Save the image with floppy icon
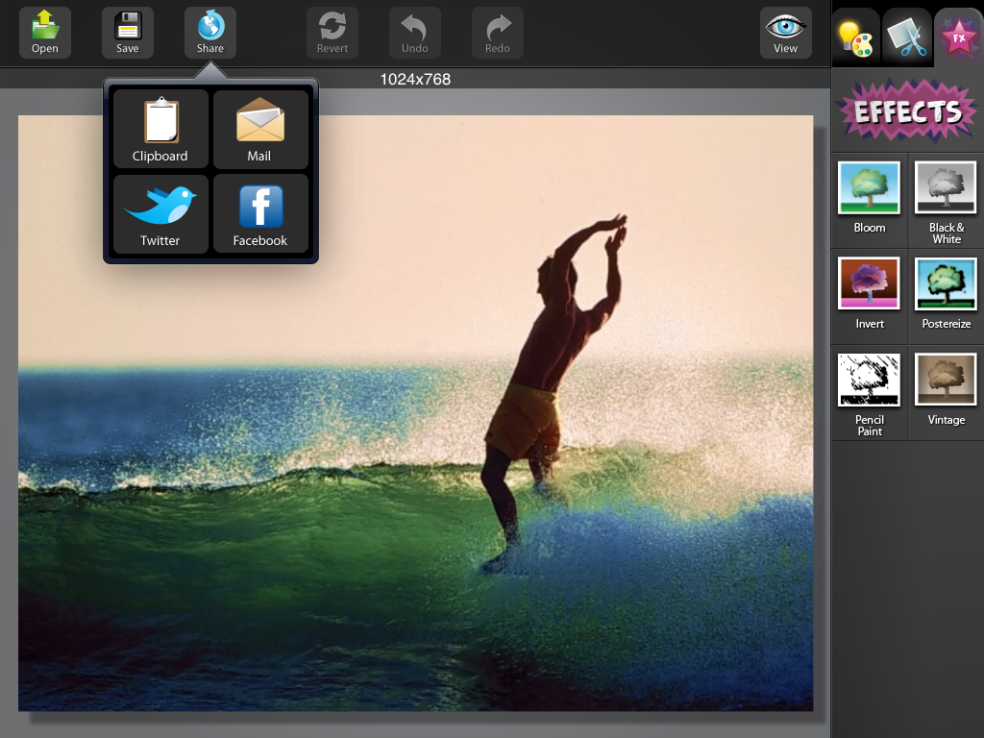This screenshot has height=738, width=984. tap(128, 33)
